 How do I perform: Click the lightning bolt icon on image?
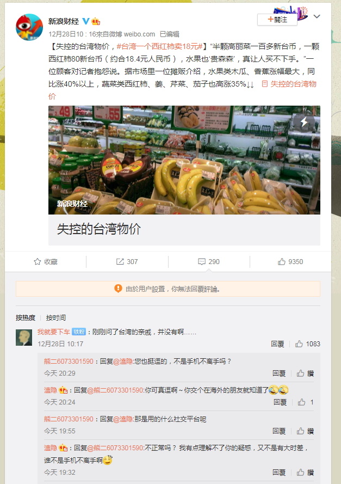tap(304, 122)
